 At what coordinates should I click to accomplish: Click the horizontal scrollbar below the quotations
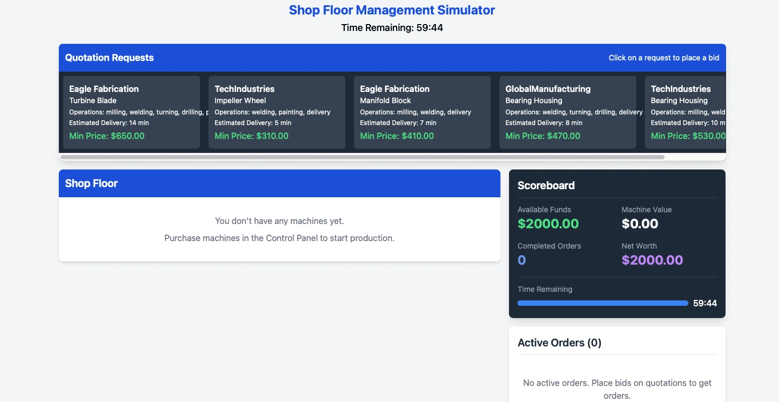(361, 157)
